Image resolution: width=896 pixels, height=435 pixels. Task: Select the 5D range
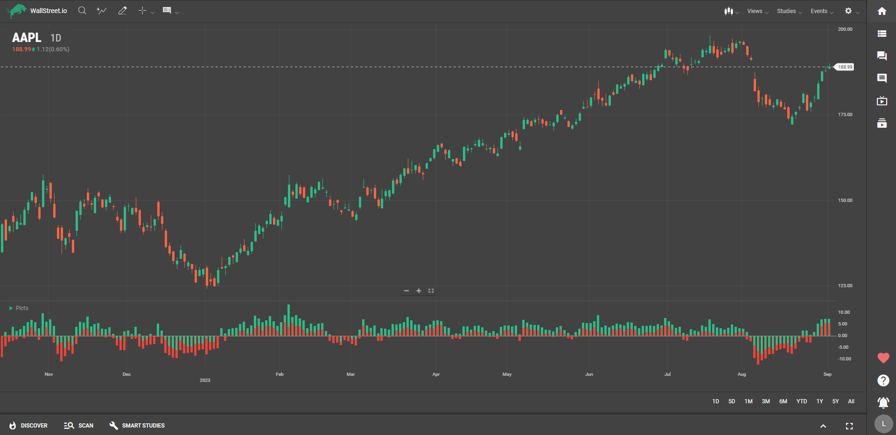tap(732, 401)
